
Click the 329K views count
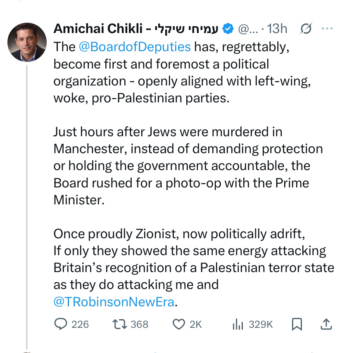point(261,325)
